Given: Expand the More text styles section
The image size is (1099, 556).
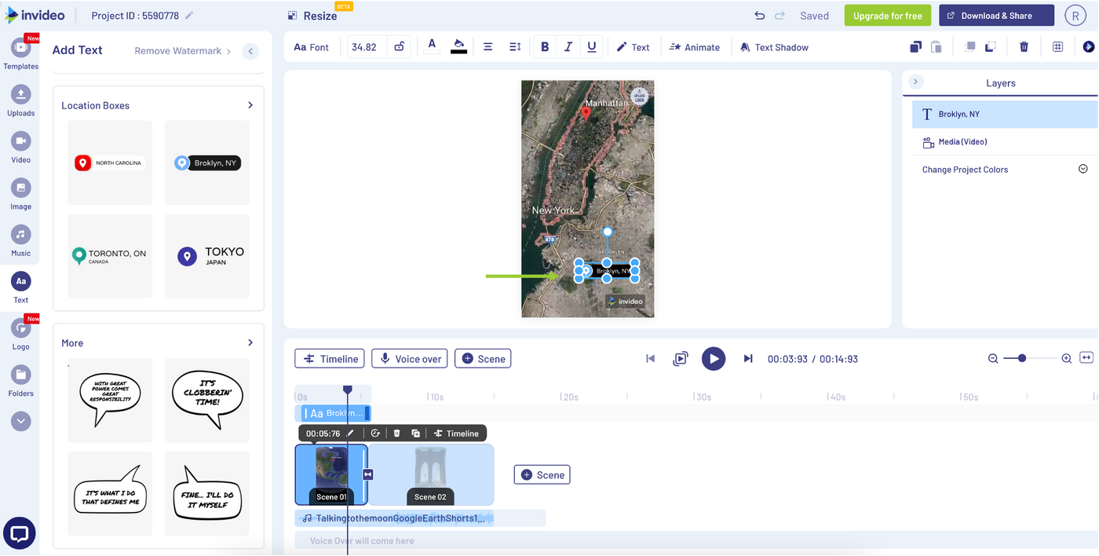Looking at the screenshot, I should click(250, 342).
